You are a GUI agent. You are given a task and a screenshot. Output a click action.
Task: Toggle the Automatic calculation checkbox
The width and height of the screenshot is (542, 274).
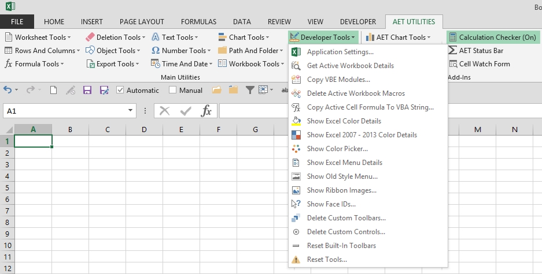click(x=120, y=91)
